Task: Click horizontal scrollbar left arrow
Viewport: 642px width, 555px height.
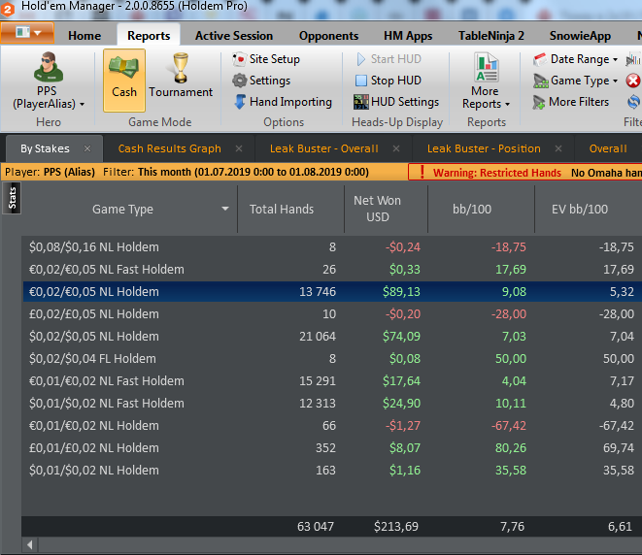Action: point(30,544)
